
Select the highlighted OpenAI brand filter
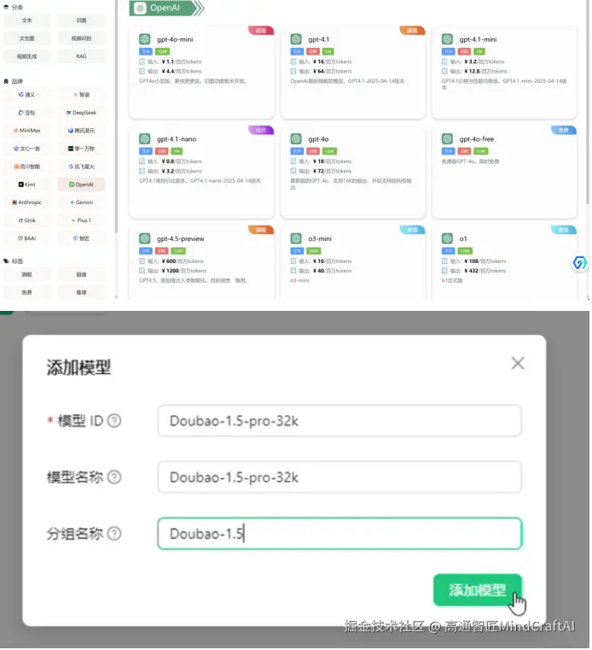click(x=81, y=184)
